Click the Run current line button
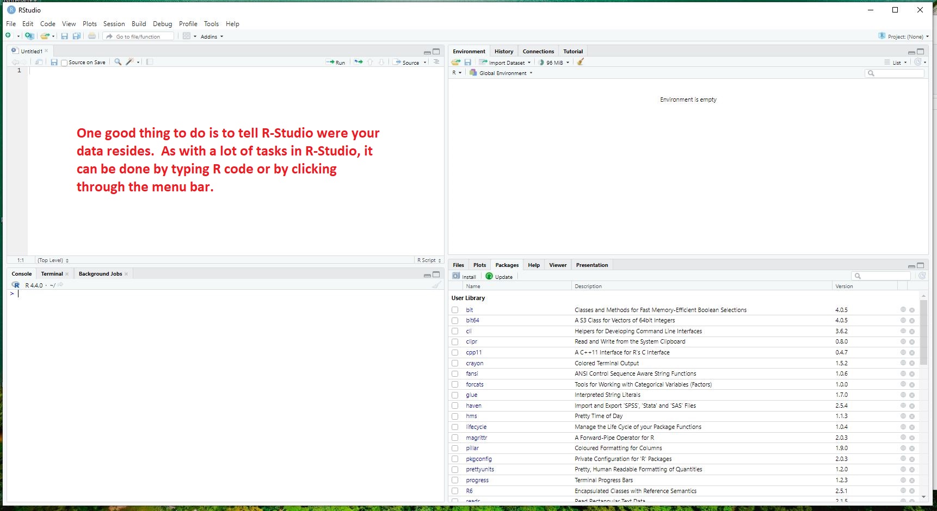The height and width of the screenshot is (511, 937). (x=336, y=63)
